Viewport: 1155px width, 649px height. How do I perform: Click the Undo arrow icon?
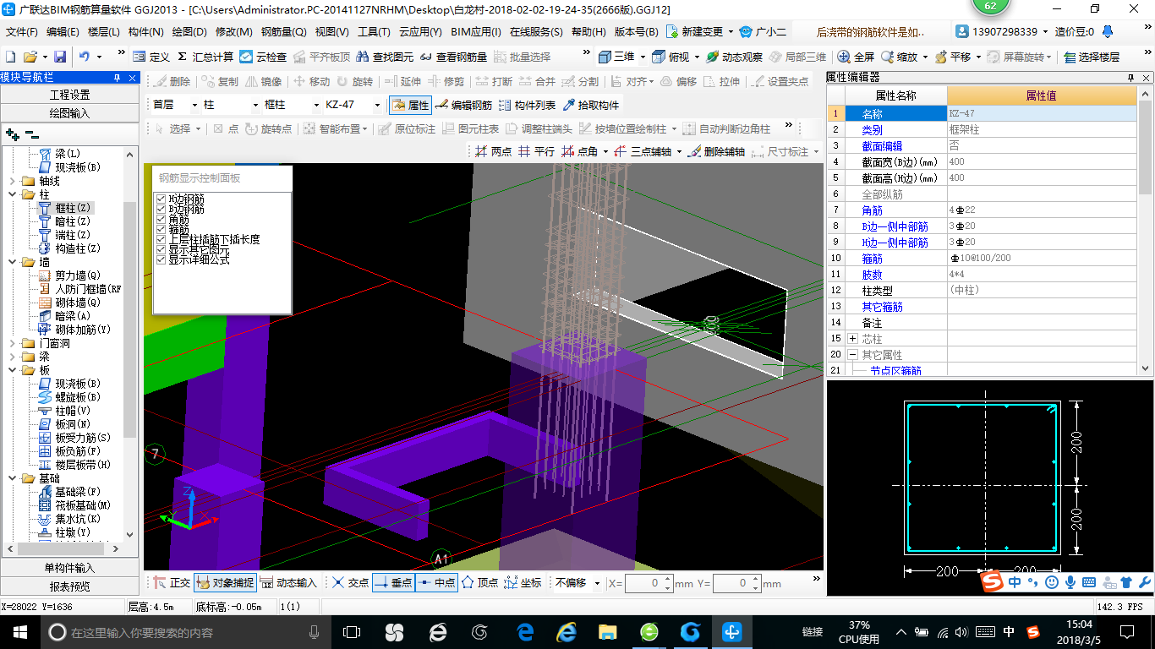(x=85, y=57)
